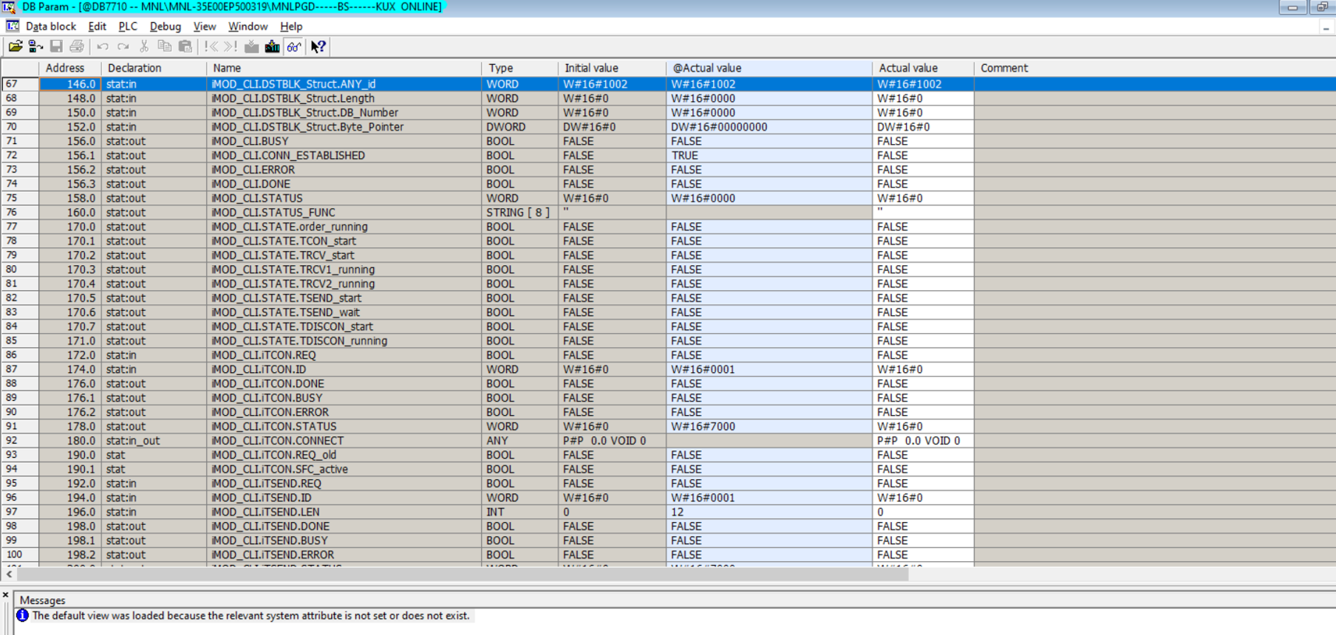Open the Data block menu
Screen dimensions: 1336x635
click(x=50, y=27)
